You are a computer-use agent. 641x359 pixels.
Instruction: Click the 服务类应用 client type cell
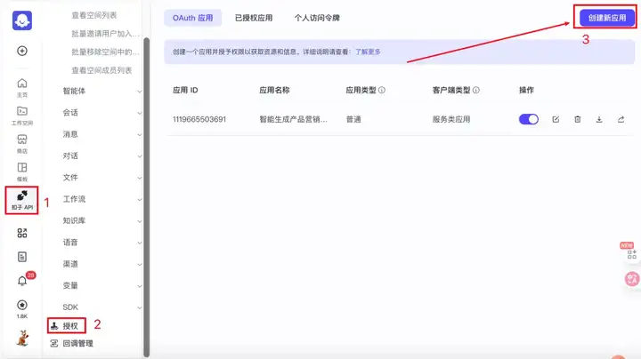pyautogui.click(x=451, y=119)
